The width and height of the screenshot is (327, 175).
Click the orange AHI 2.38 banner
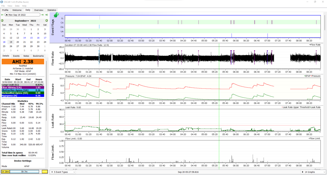[23, 61]
